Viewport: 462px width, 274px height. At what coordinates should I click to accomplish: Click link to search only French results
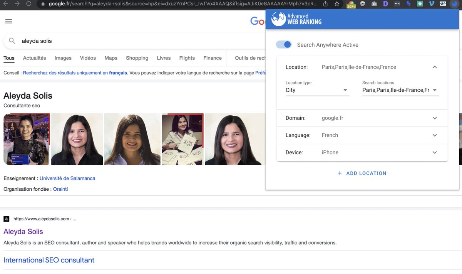pyautogui.click(x=75, y=72)
